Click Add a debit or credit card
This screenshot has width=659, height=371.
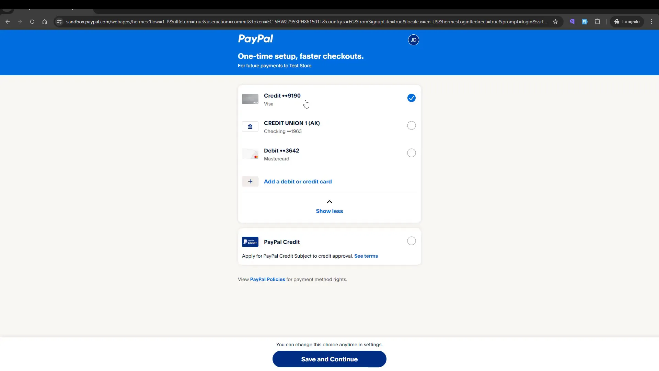point(298,181)
